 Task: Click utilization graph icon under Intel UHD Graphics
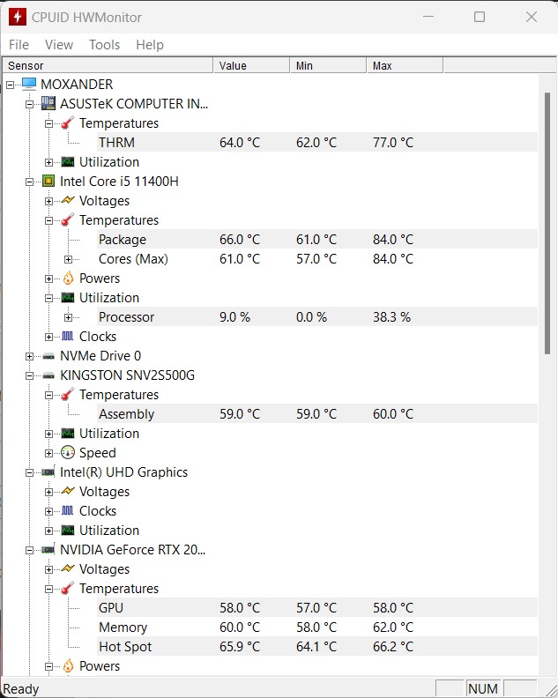pos(68,531)
